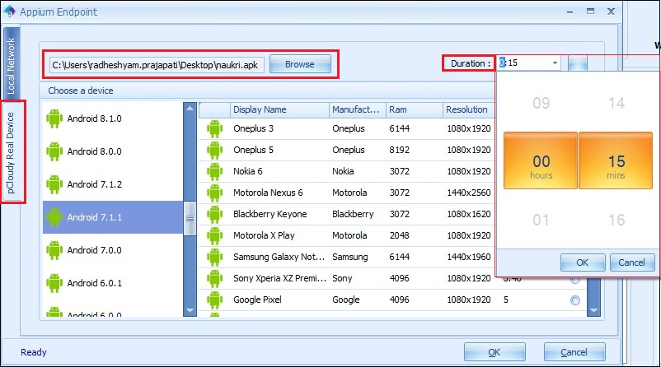Screen dimensions: 661x367
Task: Select Android 8.1.0 in version list
Action: [113, 118]
